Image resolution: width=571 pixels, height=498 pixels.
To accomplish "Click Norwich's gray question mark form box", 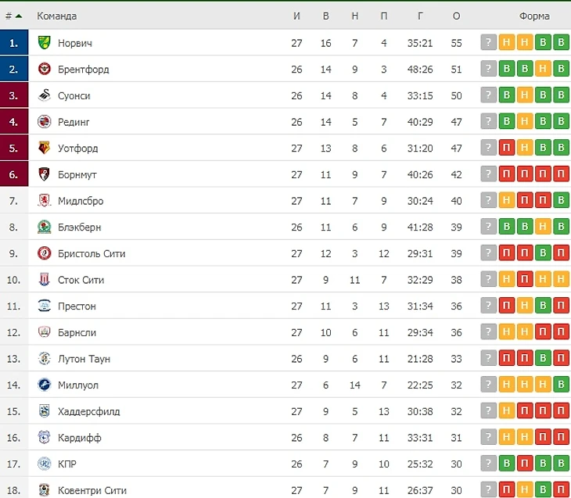I will [x=489, y=43].
